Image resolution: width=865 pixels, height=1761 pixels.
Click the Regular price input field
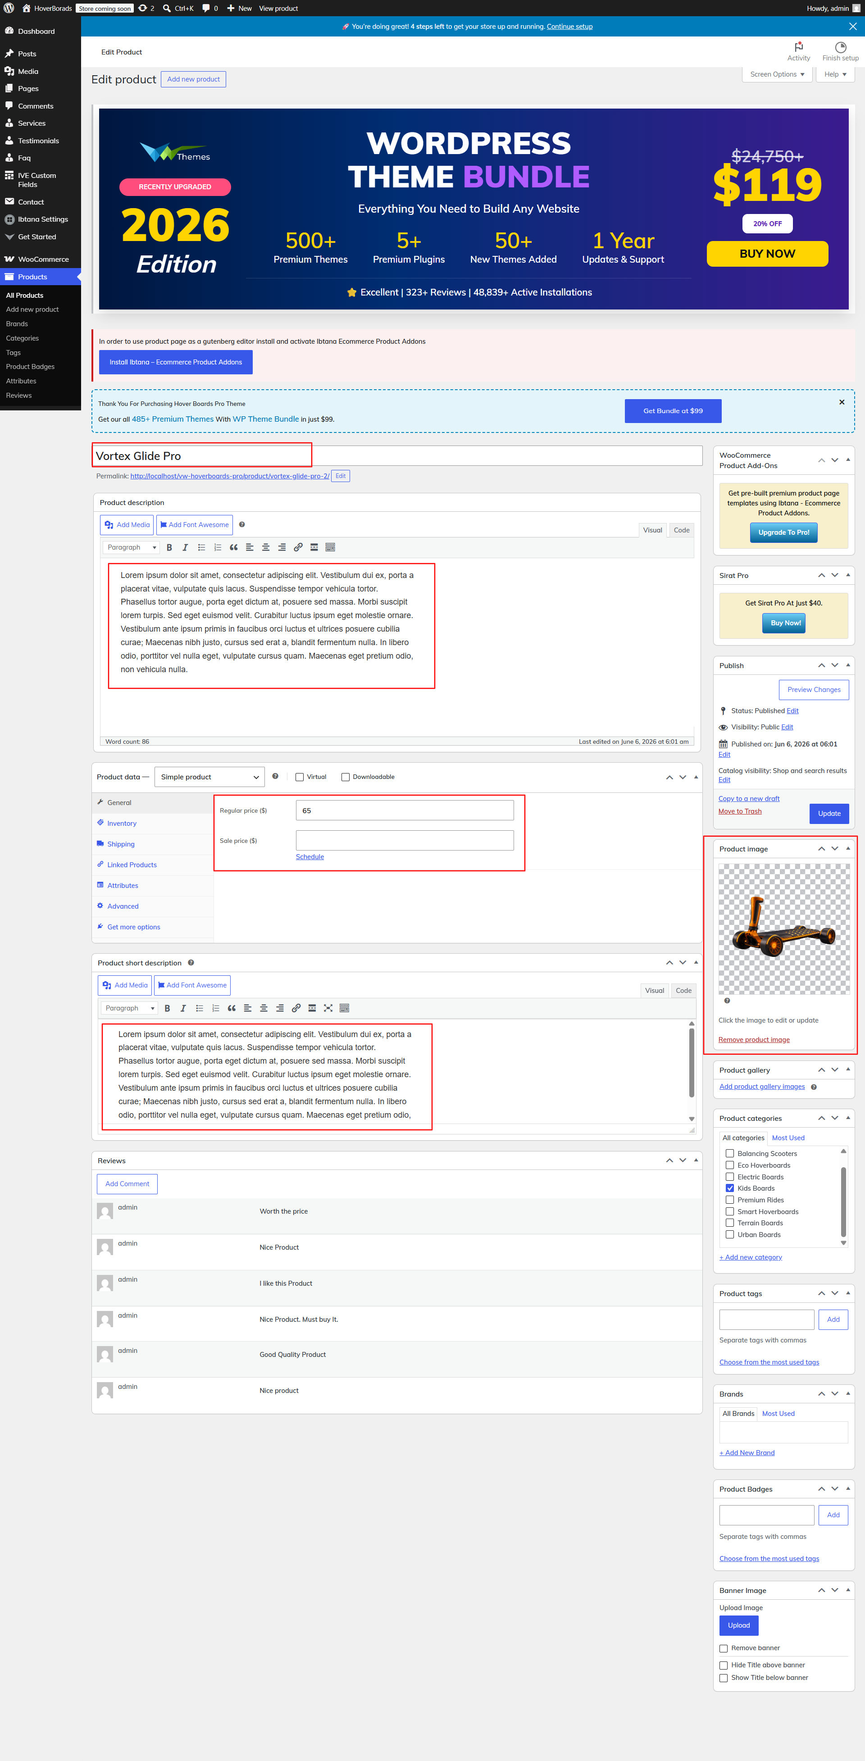coord(405,811)
